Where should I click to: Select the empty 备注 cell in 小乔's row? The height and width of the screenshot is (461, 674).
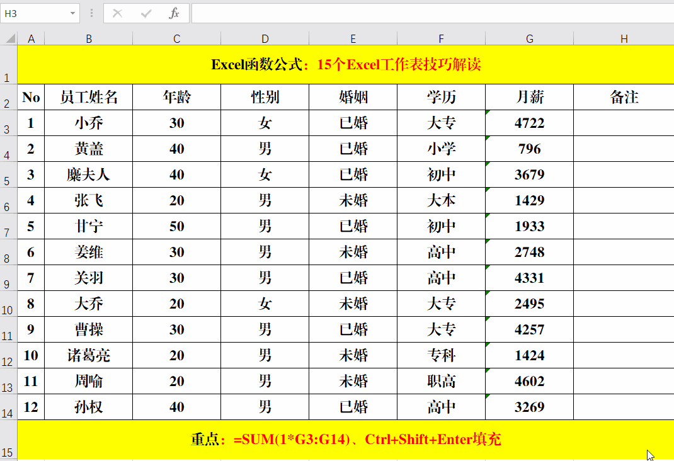(x=624, y=123)
